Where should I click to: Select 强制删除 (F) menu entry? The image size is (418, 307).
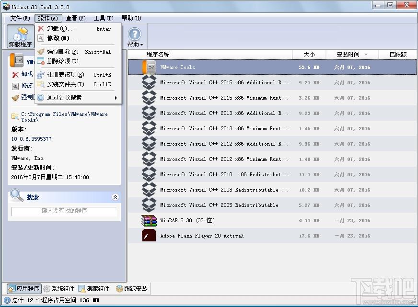tap(78, 52)
